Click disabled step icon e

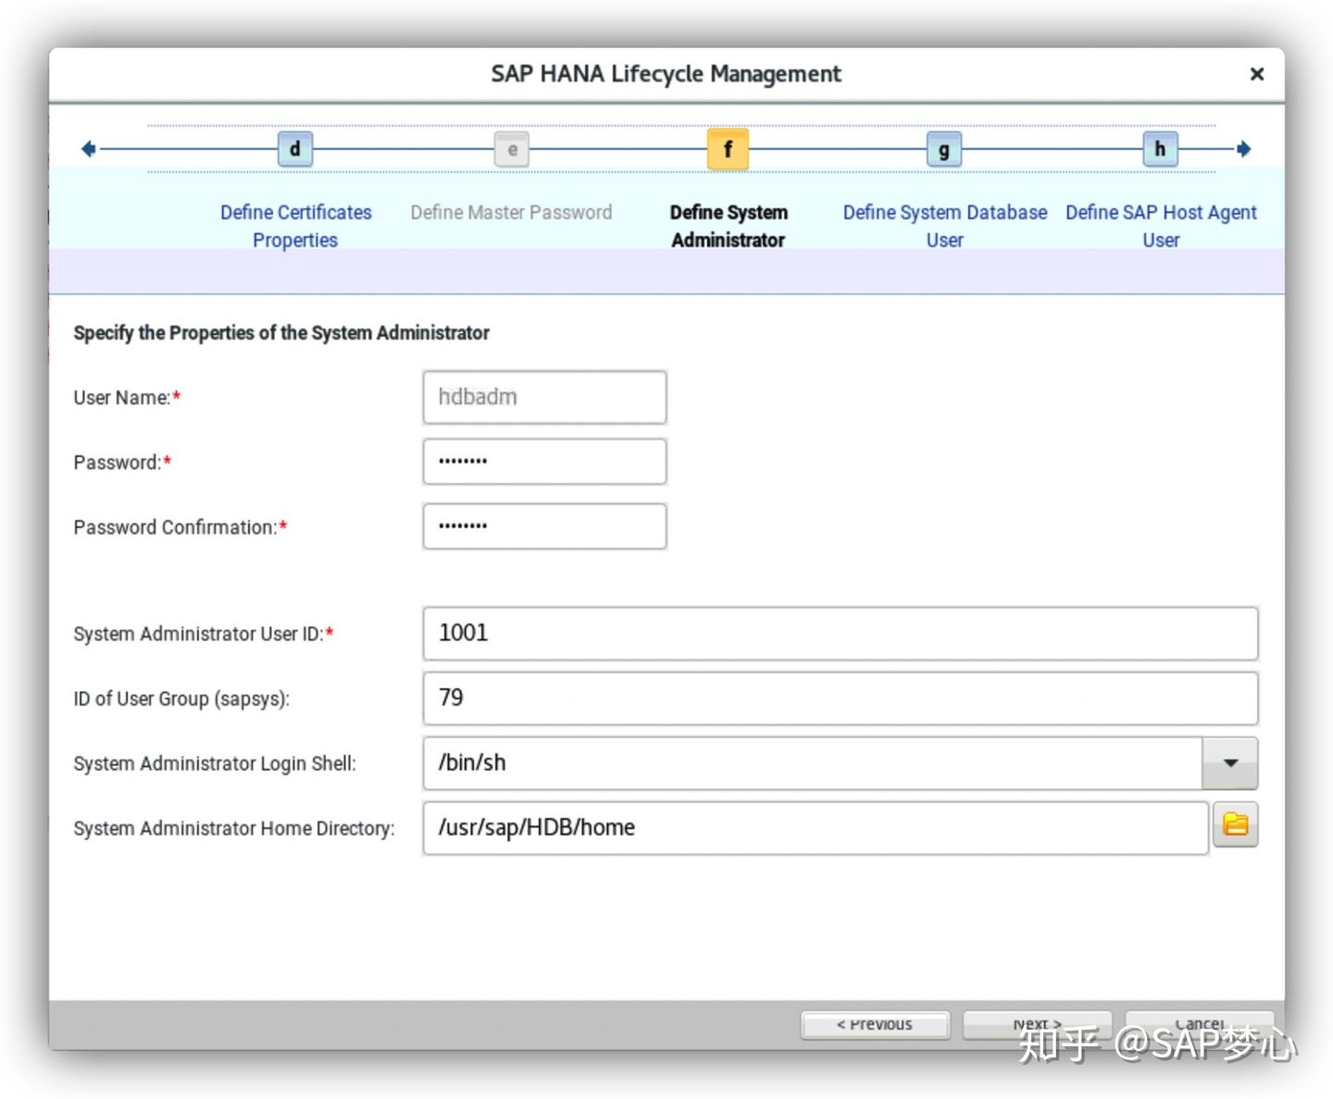pyautogui.click(x=512, y=149)
